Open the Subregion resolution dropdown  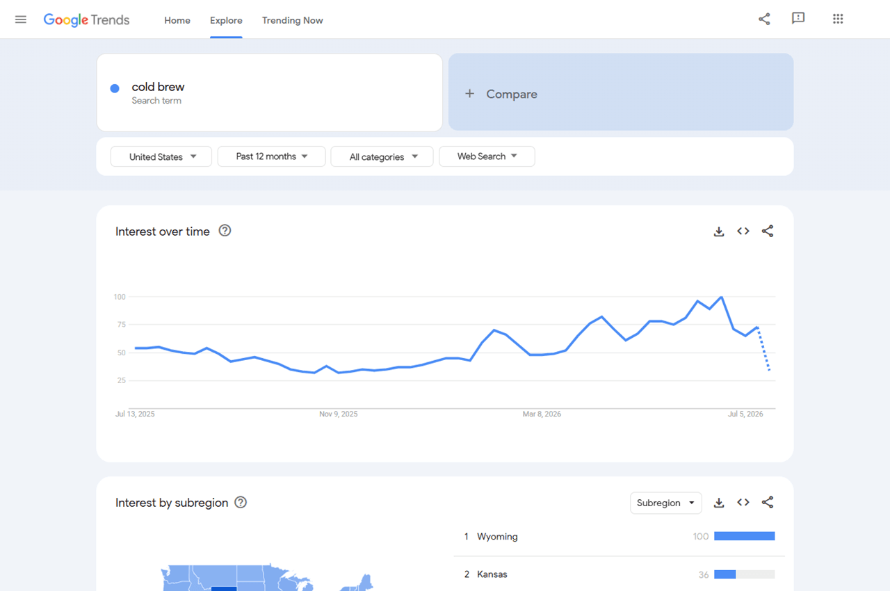(665, 503)
